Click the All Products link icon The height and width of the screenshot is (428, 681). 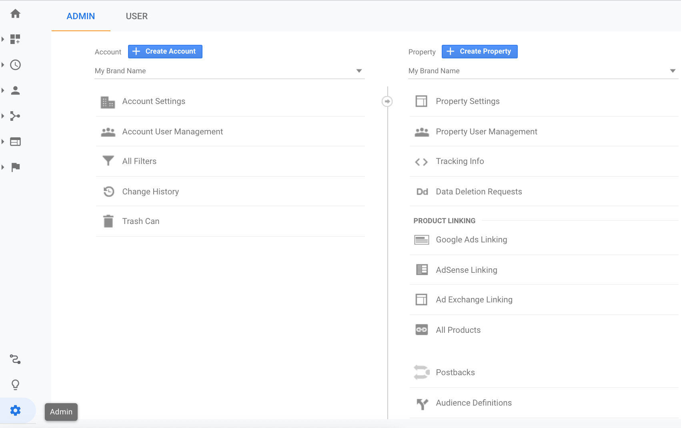tap(422, 330)
